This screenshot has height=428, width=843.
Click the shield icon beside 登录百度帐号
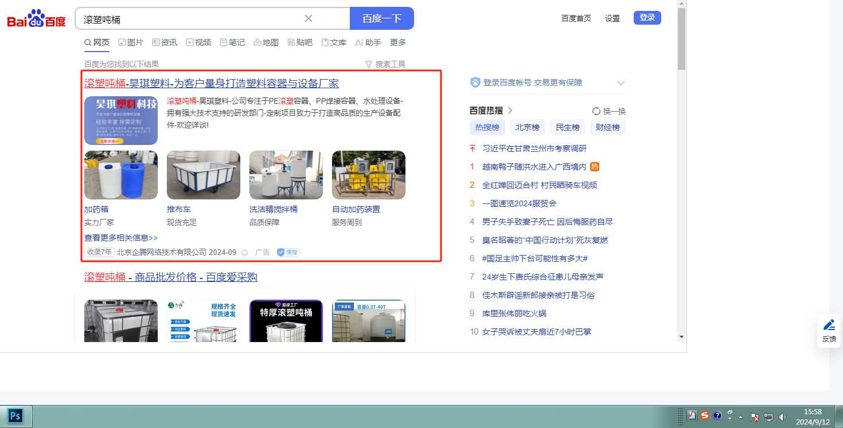tap(475, 83)
